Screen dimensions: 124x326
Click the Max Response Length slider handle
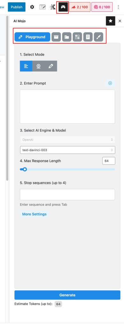[25, 169]
